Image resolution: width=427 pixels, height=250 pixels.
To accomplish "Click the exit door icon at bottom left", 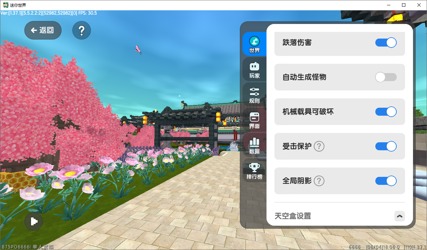I will (34, 221).
